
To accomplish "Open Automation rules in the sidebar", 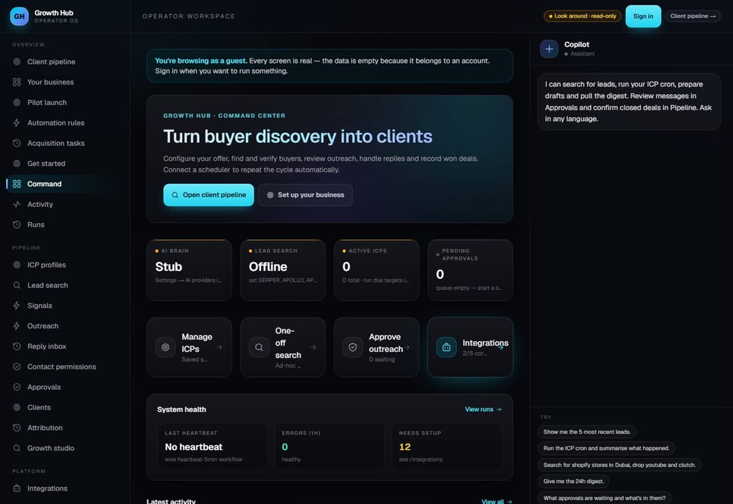I will (x=65, y=123).
